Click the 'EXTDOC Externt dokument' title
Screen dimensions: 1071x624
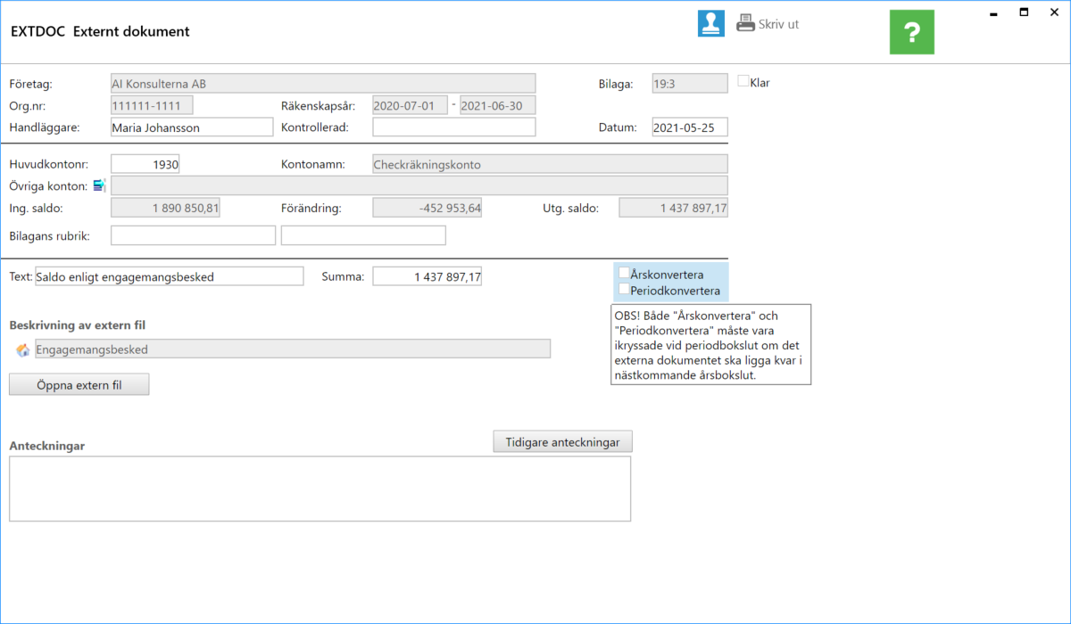[x=100, y=31]
